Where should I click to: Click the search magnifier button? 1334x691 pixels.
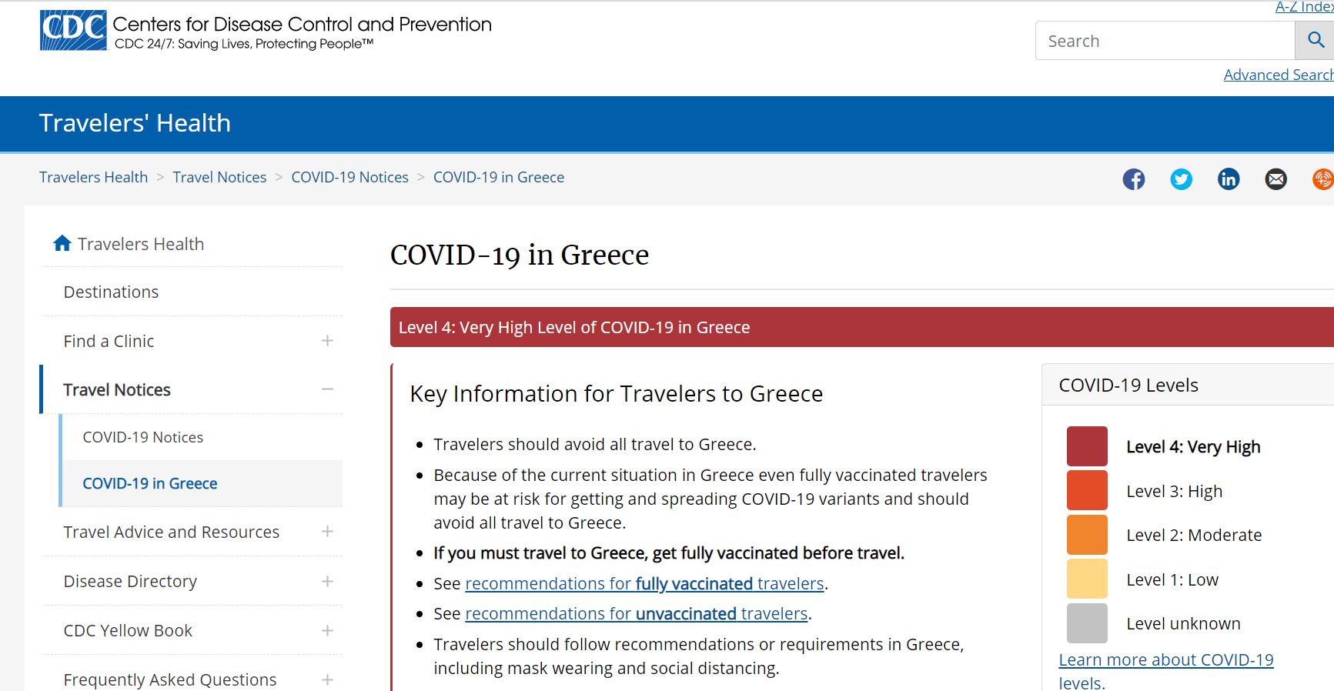tap(1315, 40)
